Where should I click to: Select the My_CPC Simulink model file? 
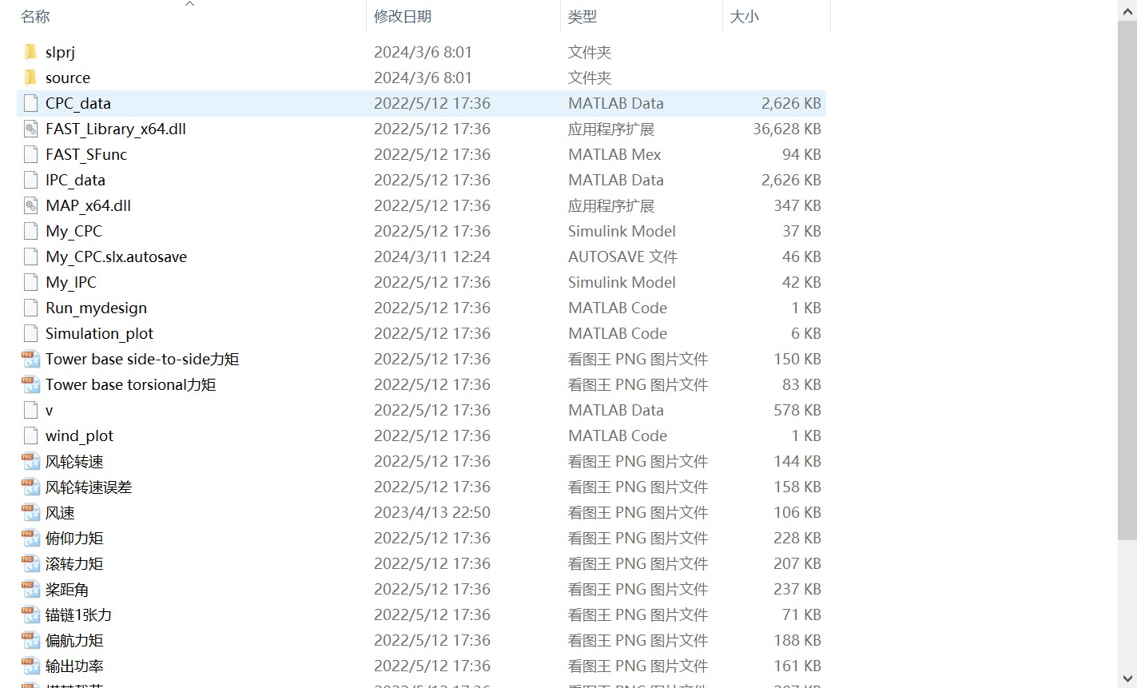(x=74, y=231)
